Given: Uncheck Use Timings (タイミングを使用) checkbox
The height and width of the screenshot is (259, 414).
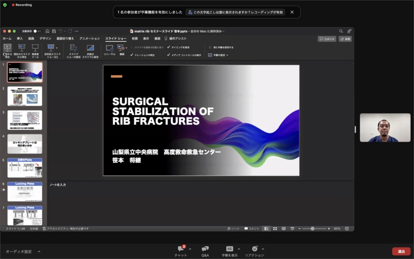Looking at the screenshot, I should click(169, 47).
